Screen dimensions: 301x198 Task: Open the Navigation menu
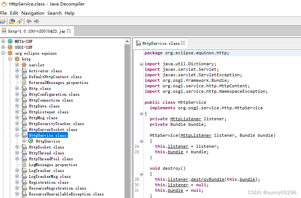click(33, 13)
